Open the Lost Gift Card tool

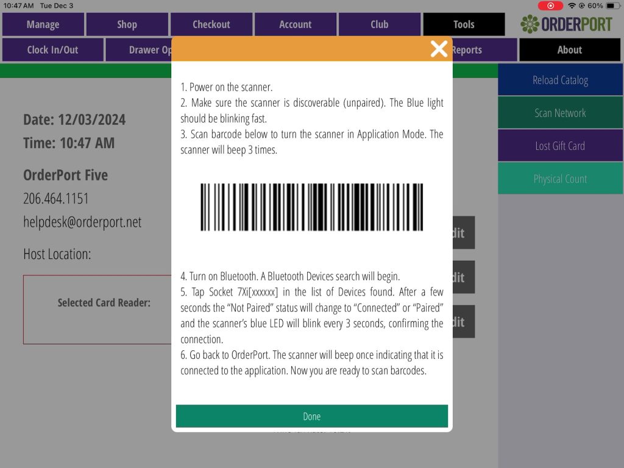click(x=560, y=146)
